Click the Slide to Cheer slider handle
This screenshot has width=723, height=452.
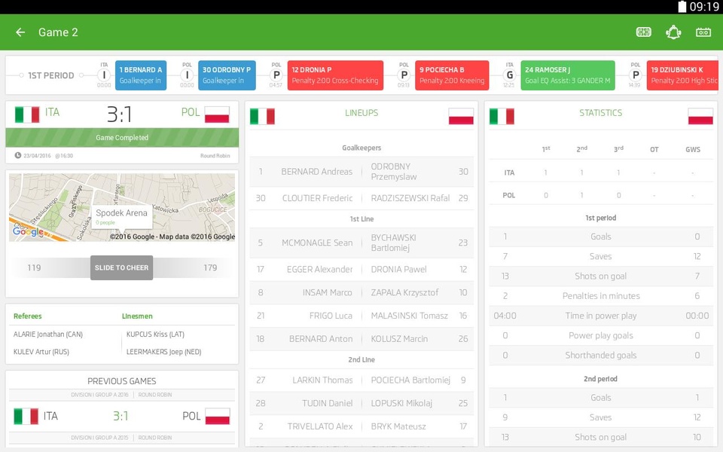point(122,267)
